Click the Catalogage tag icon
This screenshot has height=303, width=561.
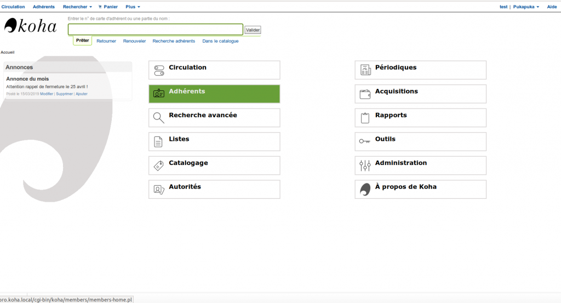pyautogui.click(x=159, y=165)
